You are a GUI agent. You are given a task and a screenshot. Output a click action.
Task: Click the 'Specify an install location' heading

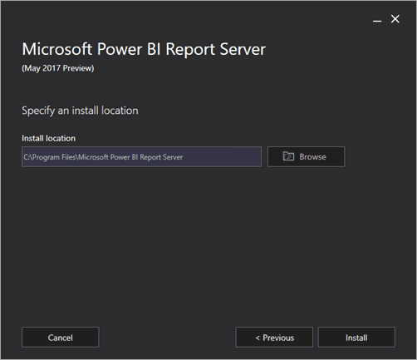point(80,111)
